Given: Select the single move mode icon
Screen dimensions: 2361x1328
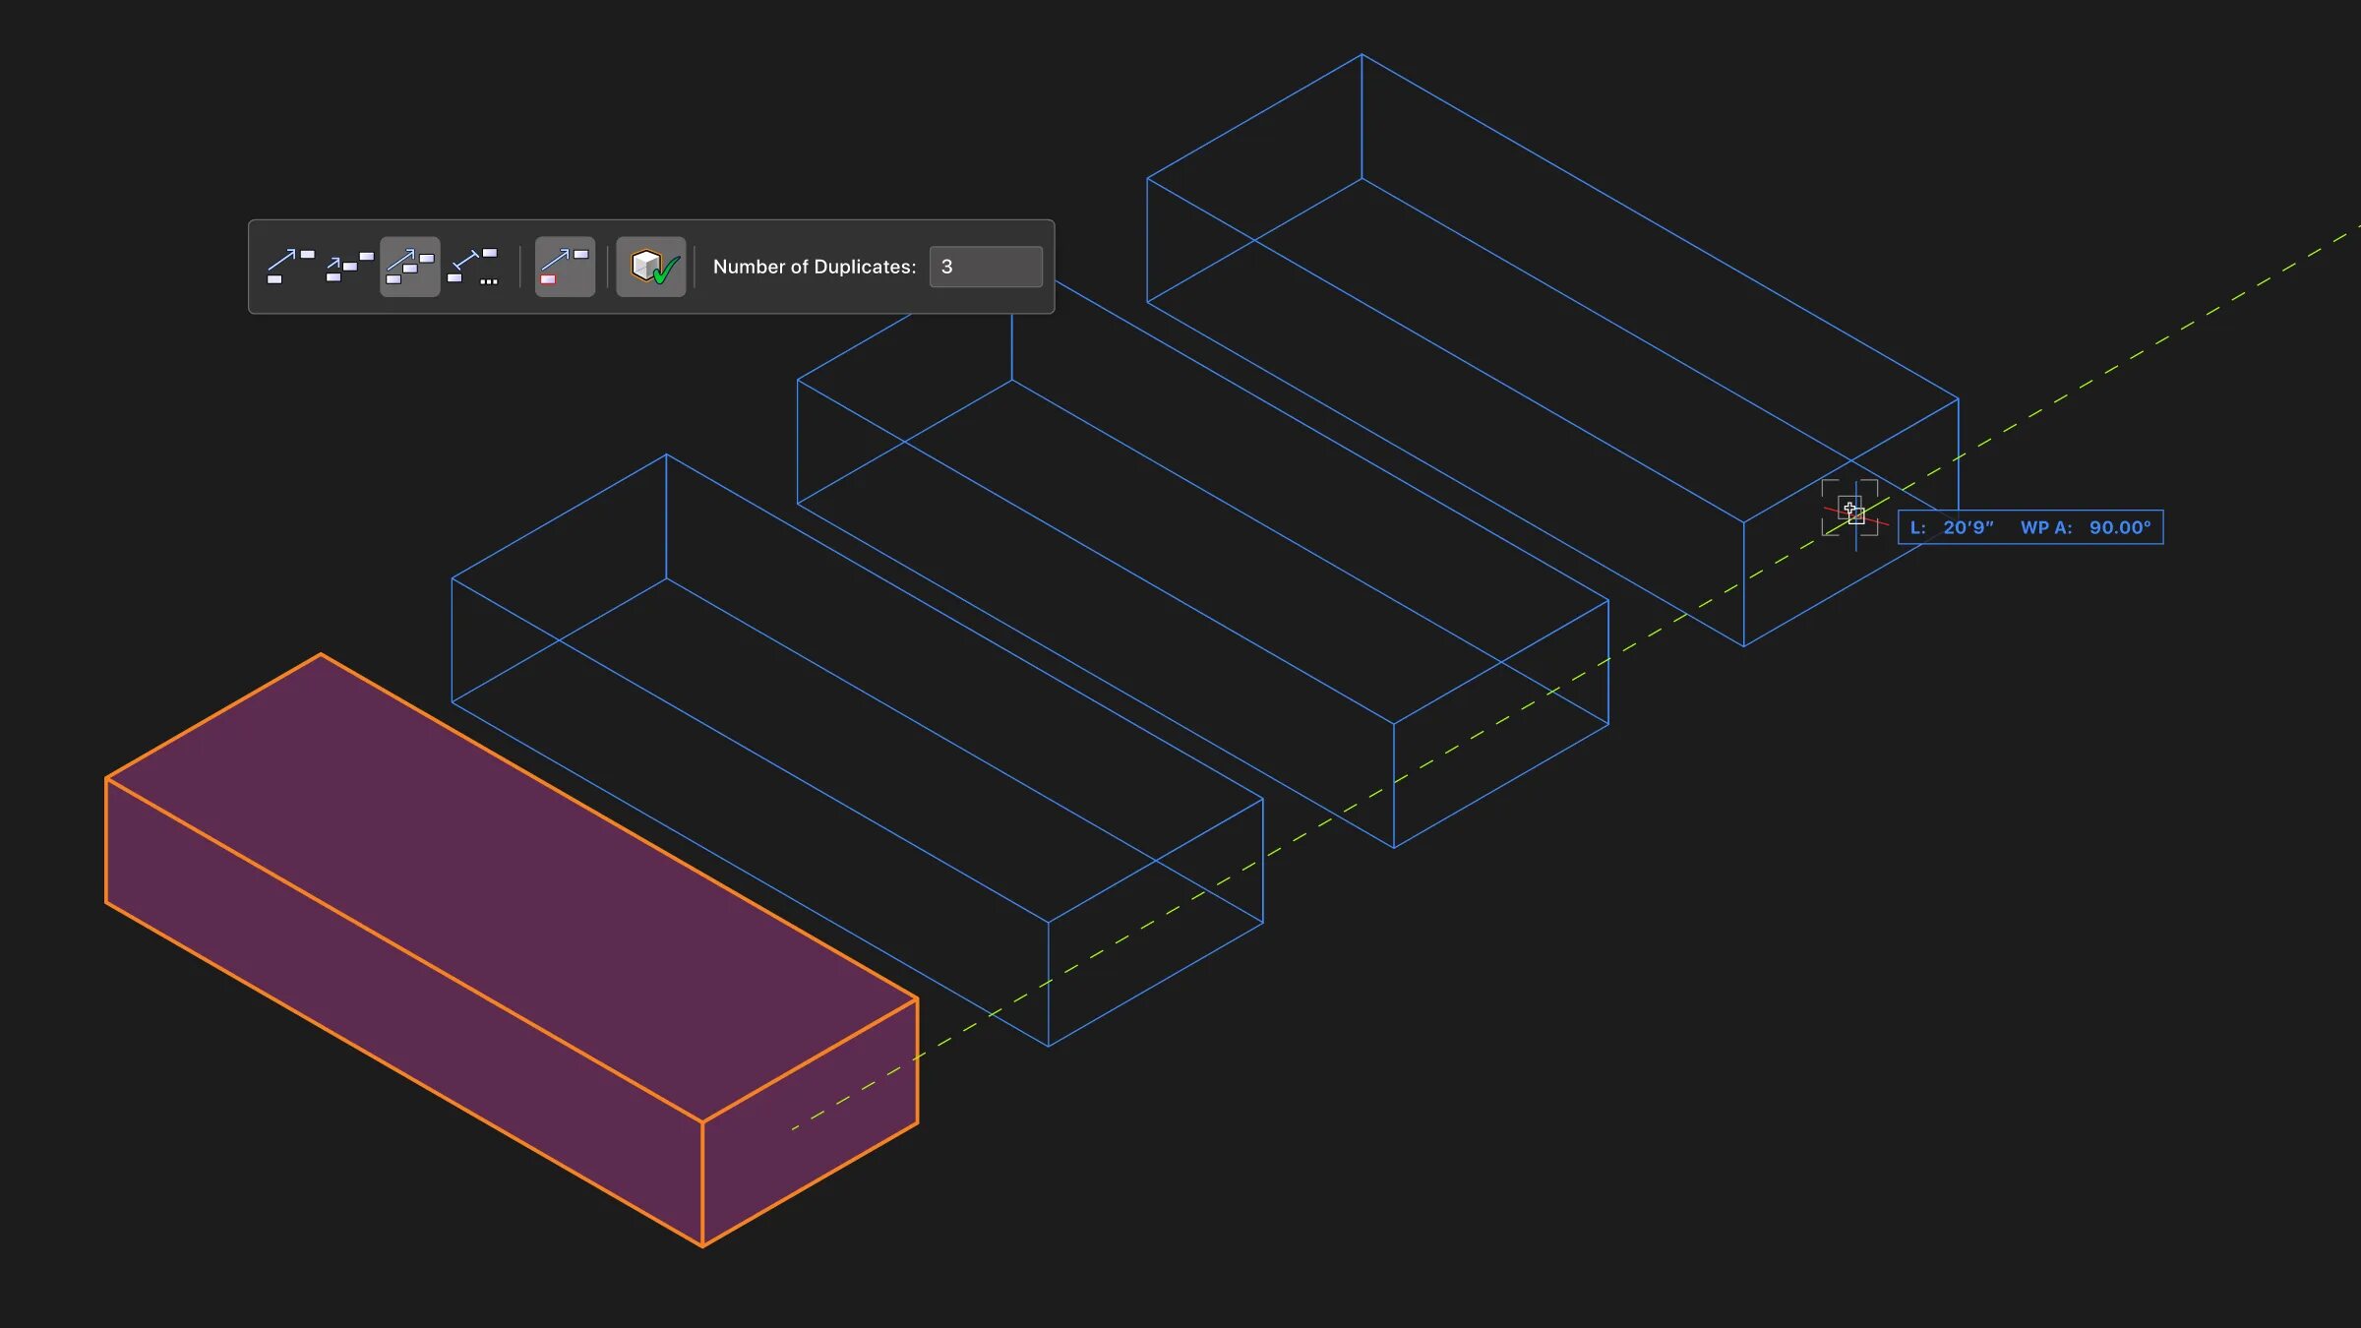Looking at the screenshot, I should (x=290, y=267).
